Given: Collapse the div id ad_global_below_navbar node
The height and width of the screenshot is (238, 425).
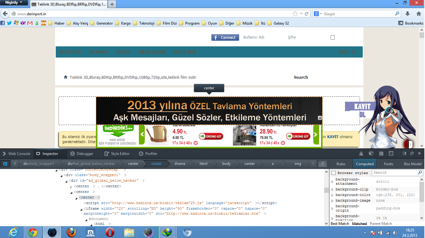Looking at the screenshot, I should 66,181.
